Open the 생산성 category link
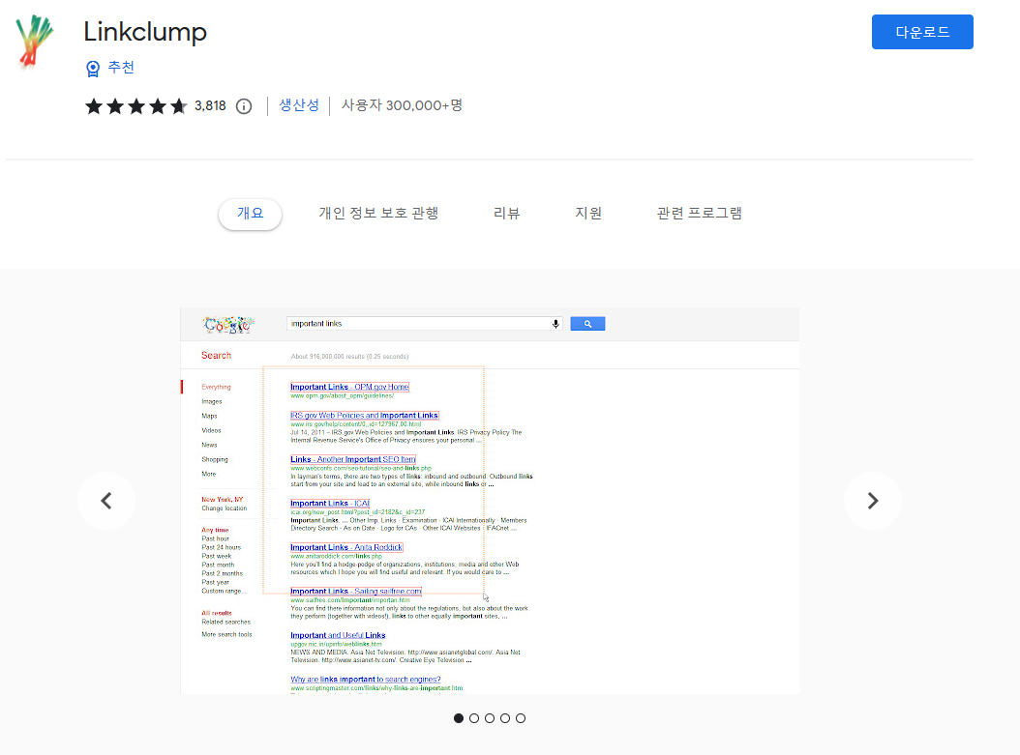The height and width of the screenshot is (755, 1020). tap(299, 105)
